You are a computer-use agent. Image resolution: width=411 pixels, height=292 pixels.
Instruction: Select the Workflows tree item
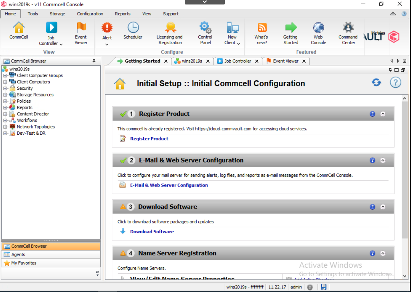click(x=27, y=120)
